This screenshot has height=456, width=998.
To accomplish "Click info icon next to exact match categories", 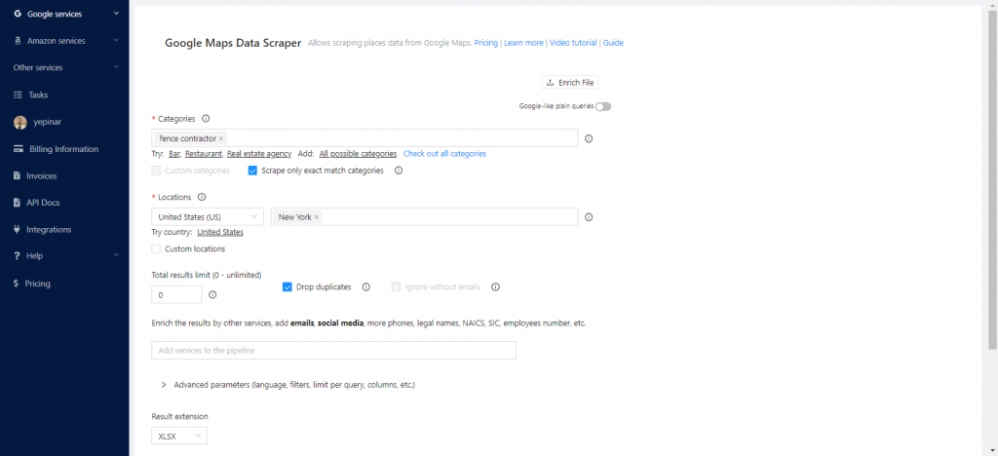I will pos(399,171).
